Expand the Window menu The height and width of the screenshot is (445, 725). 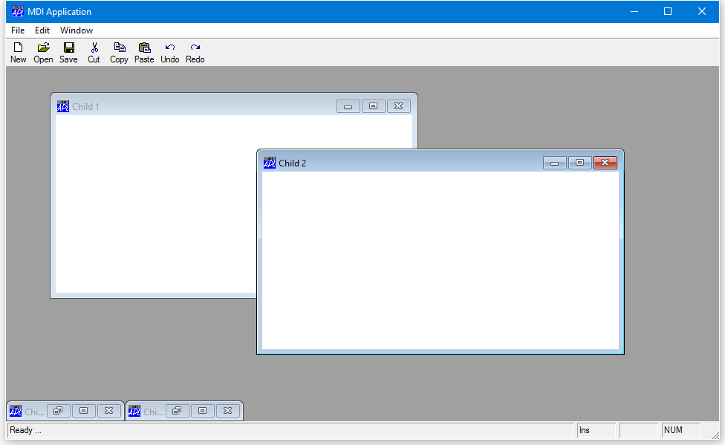point(77,30)
